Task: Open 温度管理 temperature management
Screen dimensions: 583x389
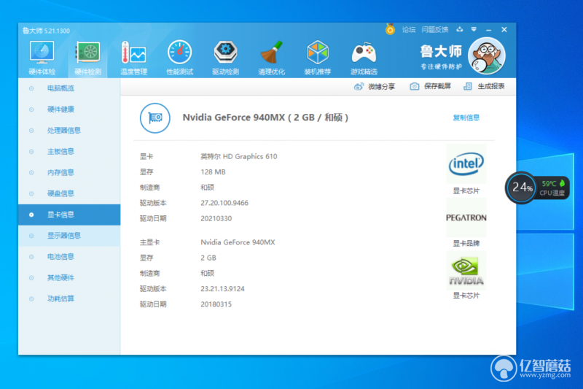Action: click(x=134, y=58)
